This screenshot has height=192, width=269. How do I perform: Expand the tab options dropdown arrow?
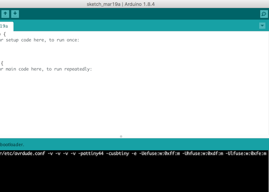(262, 26)
